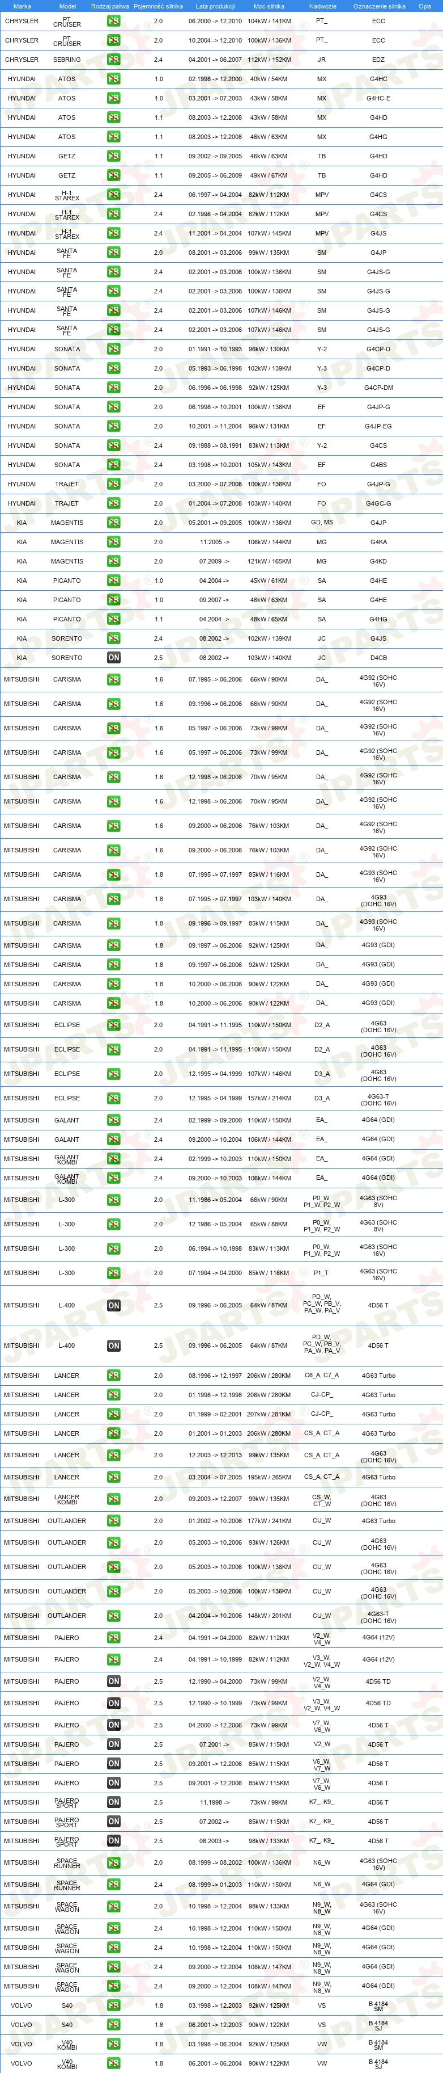Click the Moc silnika column header
The height and width of the screenshot is (2073, 443).
coord(269,6)
